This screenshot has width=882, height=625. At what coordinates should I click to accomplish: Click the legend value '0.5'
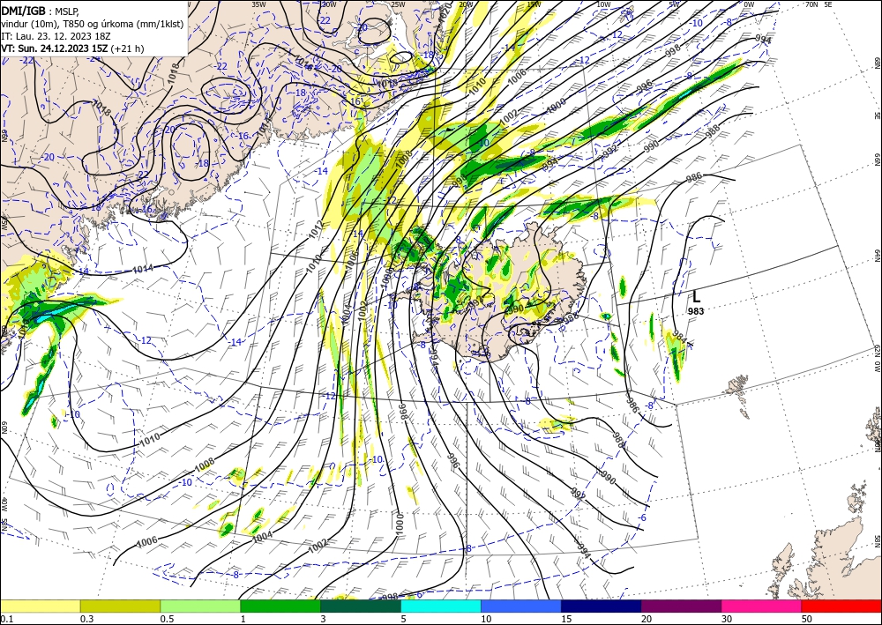[167, 619]
